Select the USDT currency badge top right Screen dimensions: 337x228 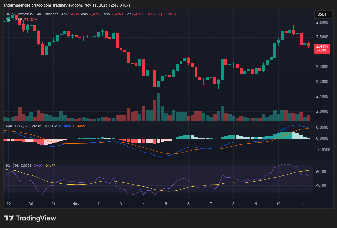click(323, 14)
